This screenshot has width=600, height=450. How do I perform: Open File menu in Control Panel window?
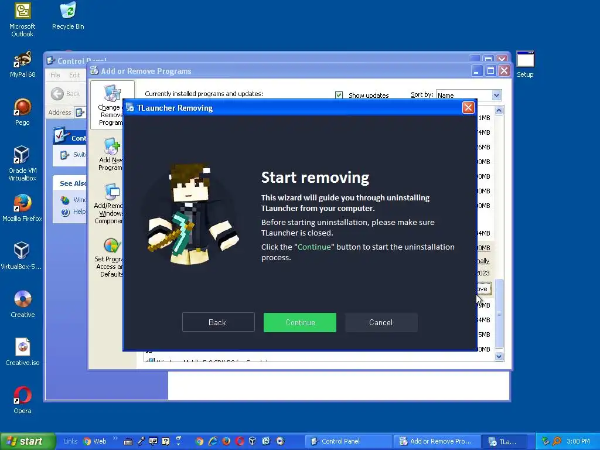[55, 75]
